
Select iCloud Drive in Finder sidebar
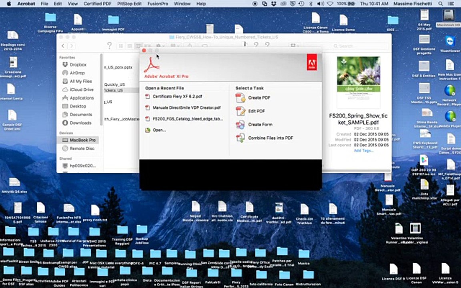82,90
